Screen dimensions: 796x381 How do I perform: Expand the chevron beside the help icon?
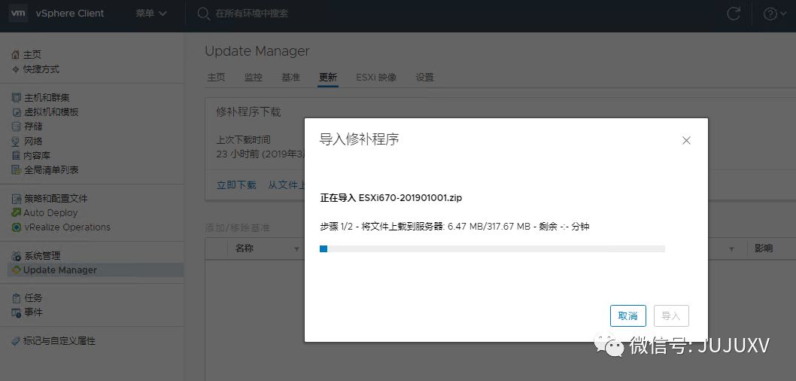782,14
